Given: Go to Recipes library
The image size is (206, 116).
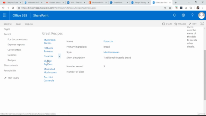Looking at the screenshot, I should (12, 60).
